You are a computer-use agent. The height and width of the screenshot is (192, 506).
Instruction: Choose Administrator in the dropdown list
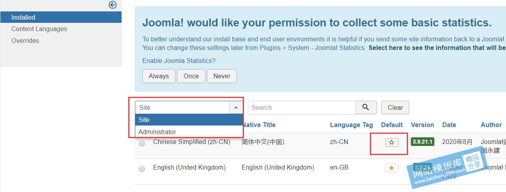click(189, 132)
